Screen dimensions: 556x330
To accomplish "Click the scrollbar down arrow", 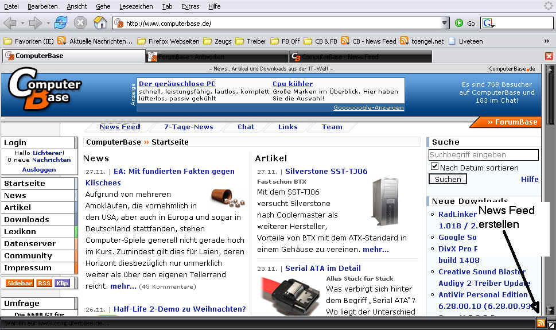I will 550,310.
